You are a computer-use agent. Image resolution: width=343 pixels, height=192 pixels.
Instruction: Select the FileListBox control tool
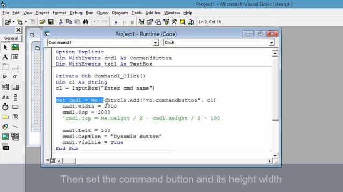15,117
